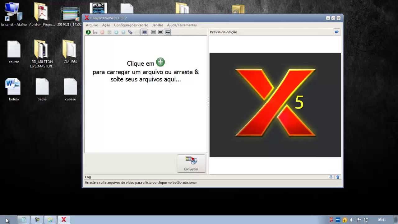Click the blue move up arrow icon
Viewport: 398px width, 224px height.
(123, 32)
